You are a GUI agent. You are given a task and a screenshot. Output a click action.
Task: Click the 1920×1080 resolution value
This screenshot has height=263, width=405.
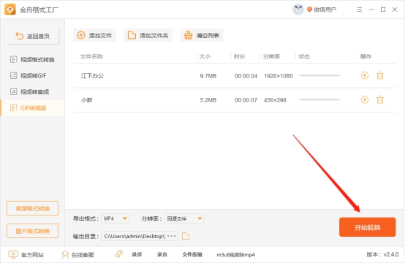click(279, 76)
